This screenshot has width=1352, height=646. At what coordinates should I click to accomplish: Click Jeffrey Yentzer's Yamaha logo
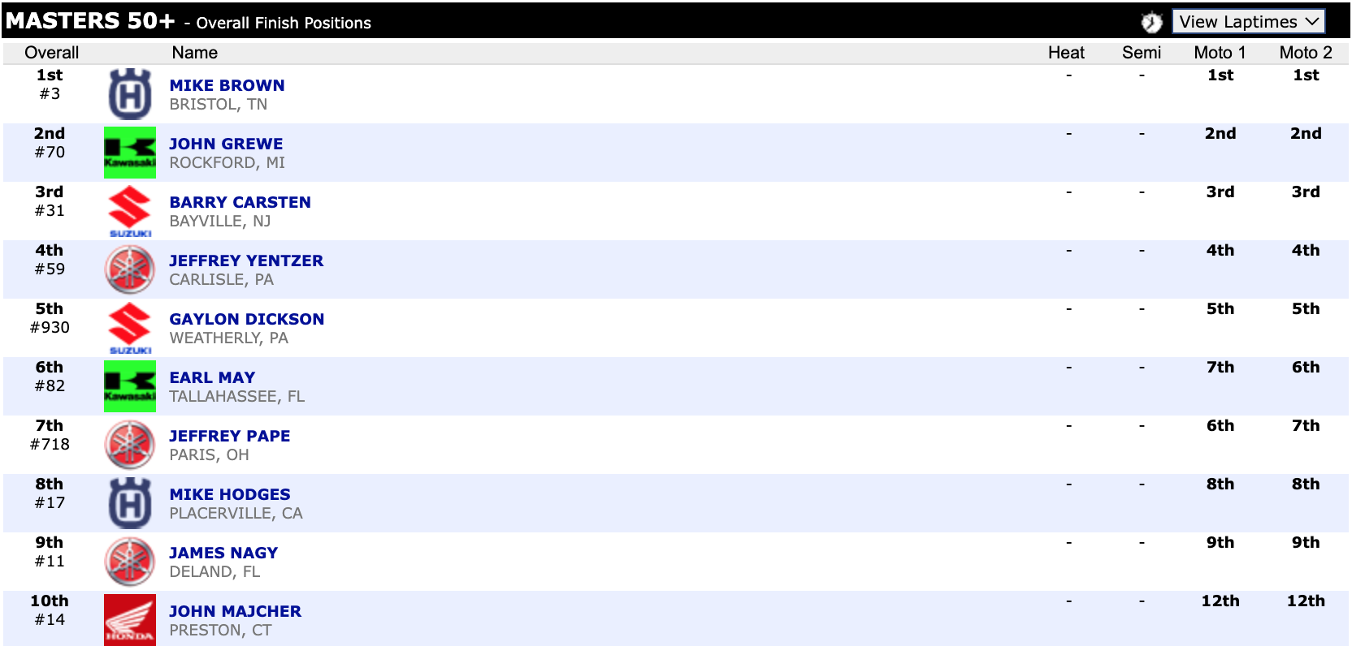tap(130, 269)
